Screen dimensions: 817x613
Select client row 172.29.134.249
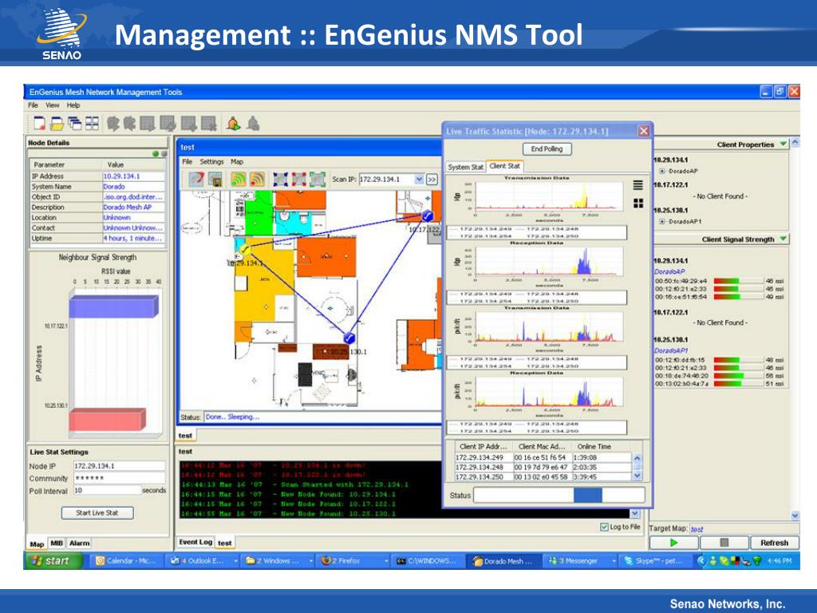[x=543, y=457]
